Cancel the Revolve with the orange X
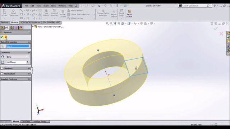The height and width of the screenshot is (129, 230). [6, 37]
